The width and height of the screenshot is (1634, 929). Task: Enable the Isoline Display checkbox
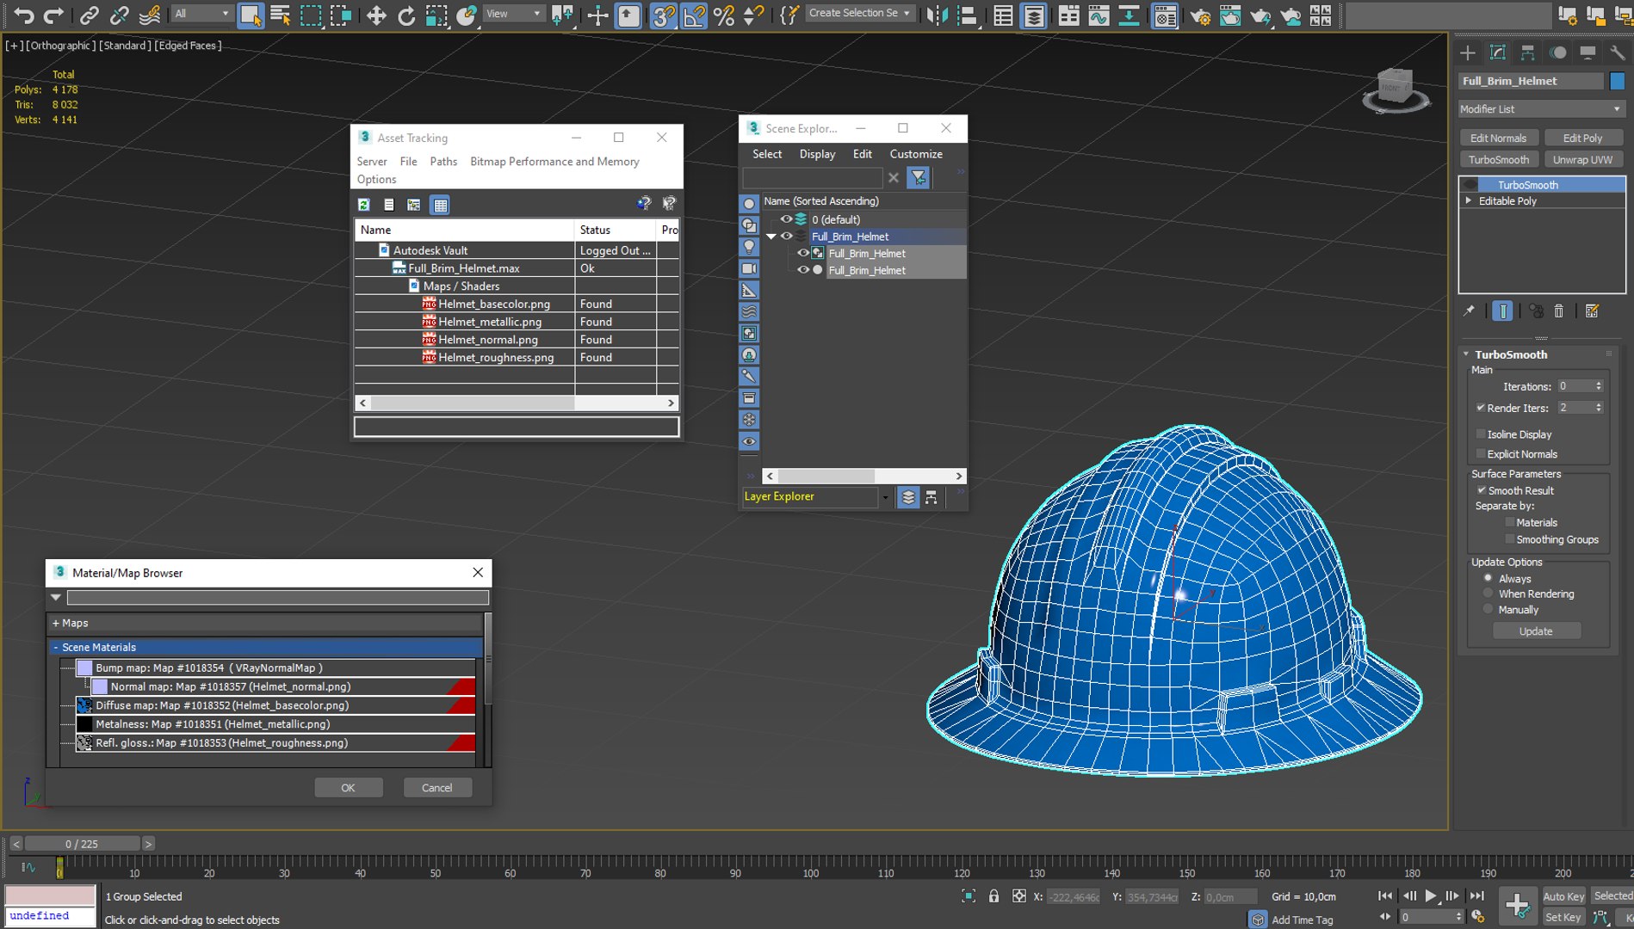point(1481,434)
